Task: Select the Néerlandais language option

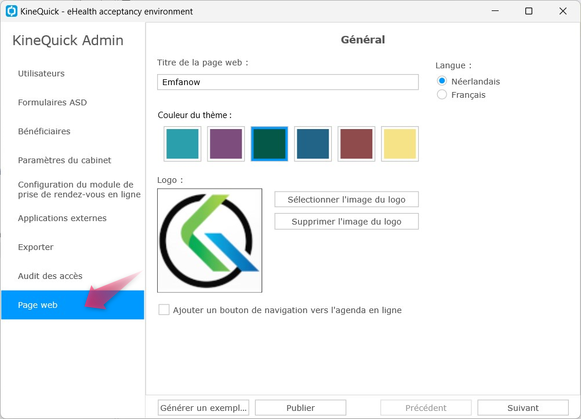Action: (442, 81)
